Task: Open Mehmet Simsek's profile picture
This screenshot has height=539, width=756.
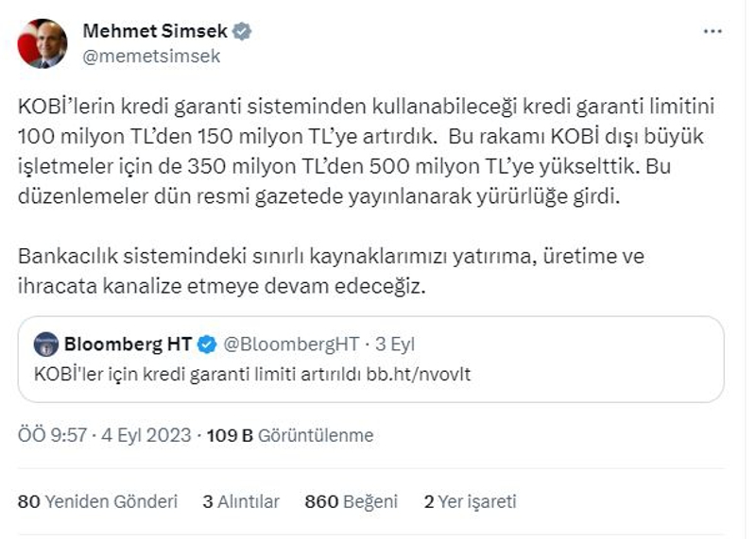Action: [41, 43]
